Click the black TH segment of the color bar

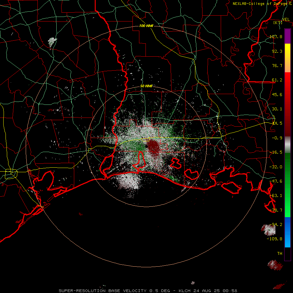pyautogui.click(x=287, y=254)
